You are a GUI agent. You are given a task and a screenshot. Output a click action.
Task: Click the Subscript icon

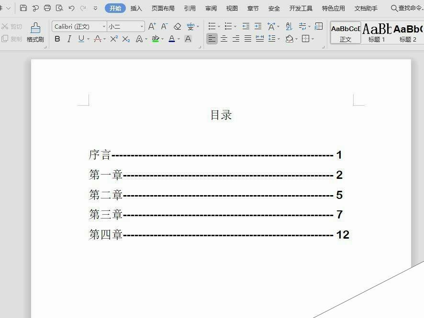click(x=126, y=39)
